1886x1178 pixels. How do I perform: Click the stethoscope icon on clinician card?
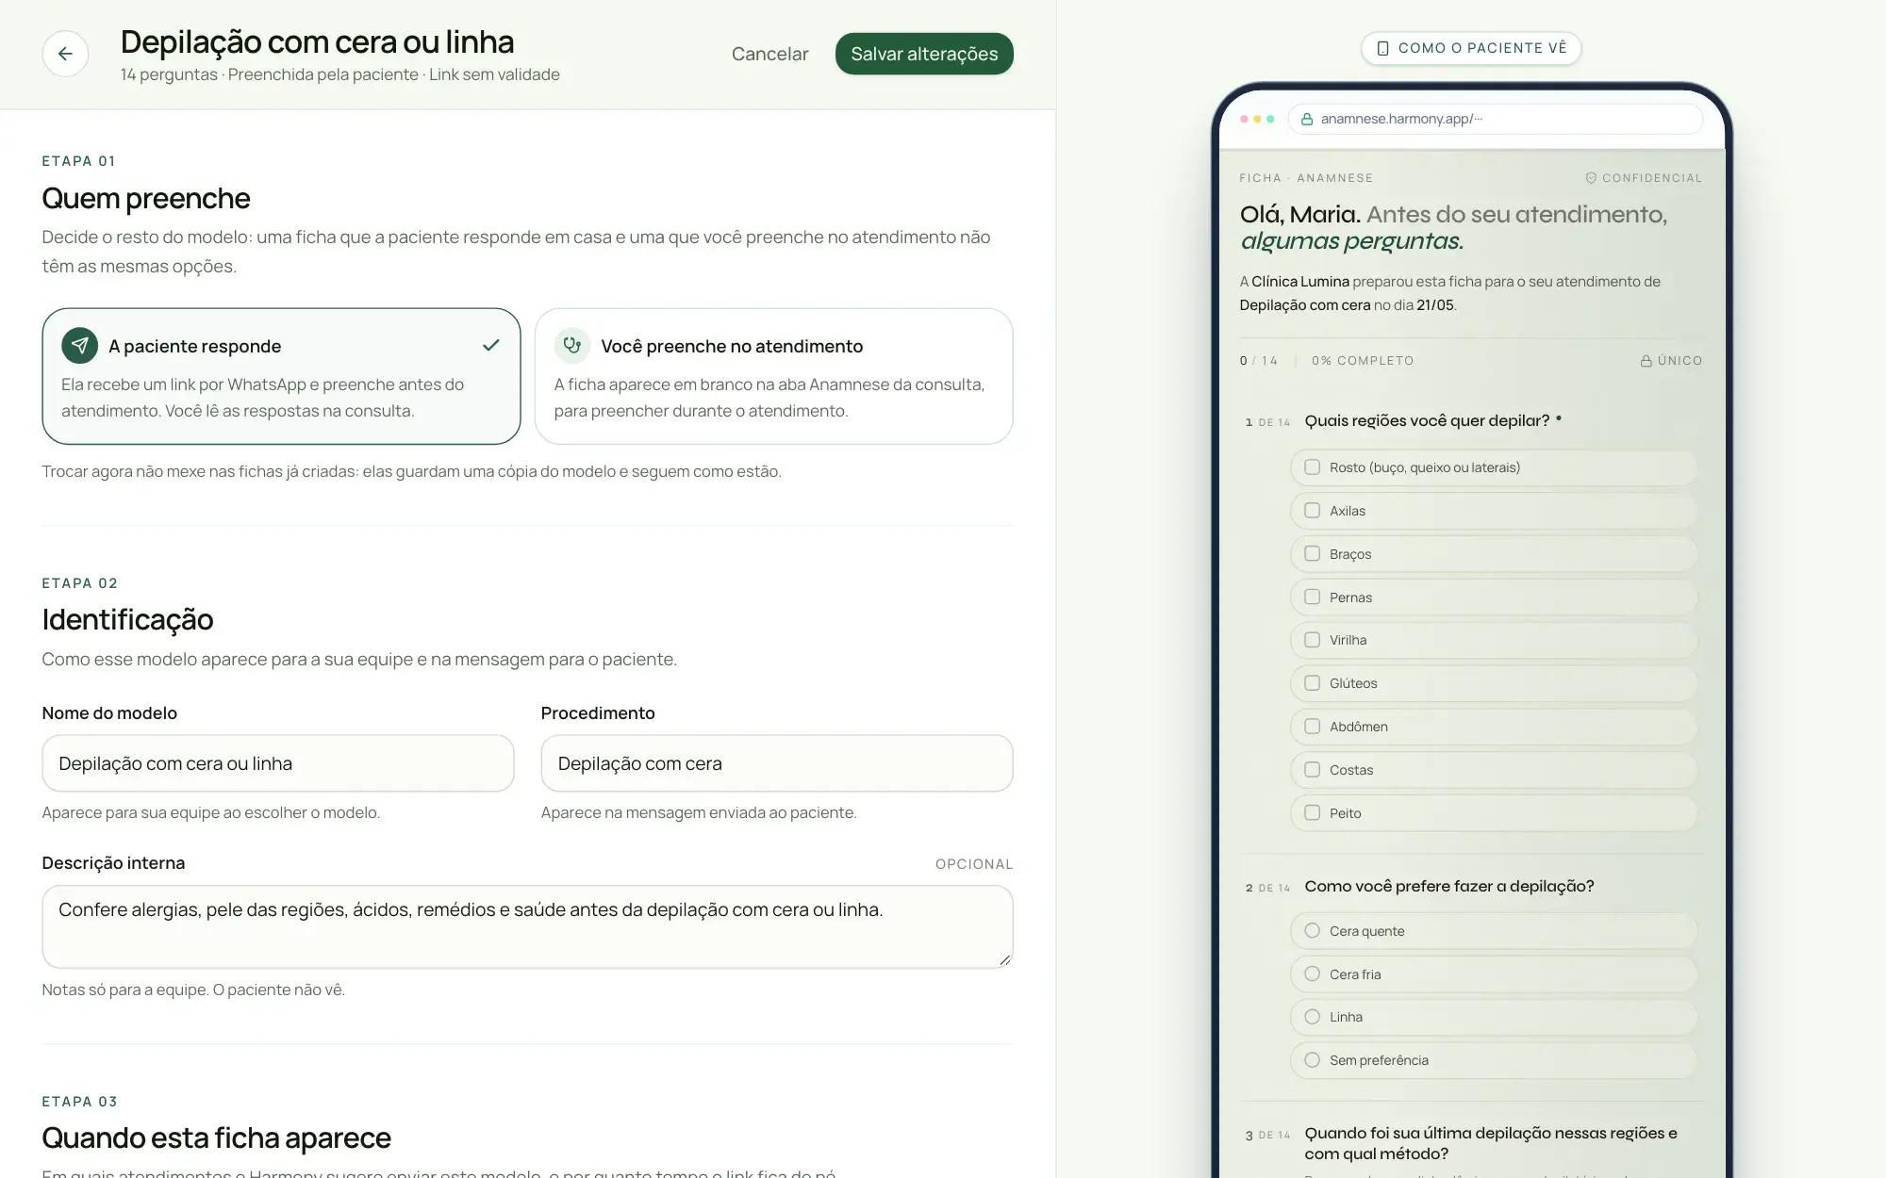(572, 346)
